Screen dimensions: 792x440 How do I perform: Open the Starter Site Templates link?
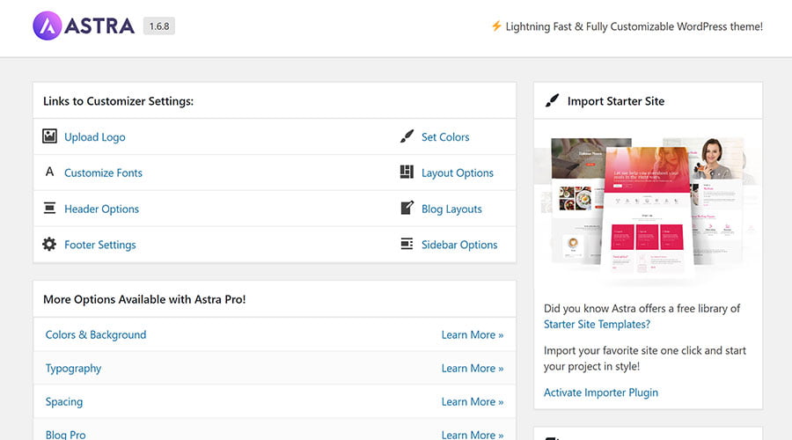tap(597, 325)
